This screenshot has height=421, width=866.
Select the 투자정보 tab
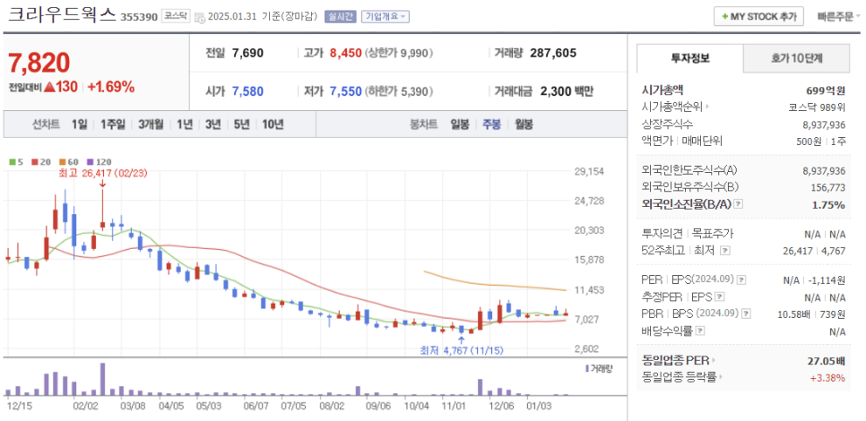click(x=689, y=58)
